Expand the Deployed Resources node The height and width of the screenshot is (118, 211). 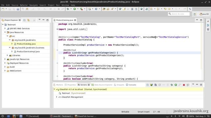coord(5,63)
